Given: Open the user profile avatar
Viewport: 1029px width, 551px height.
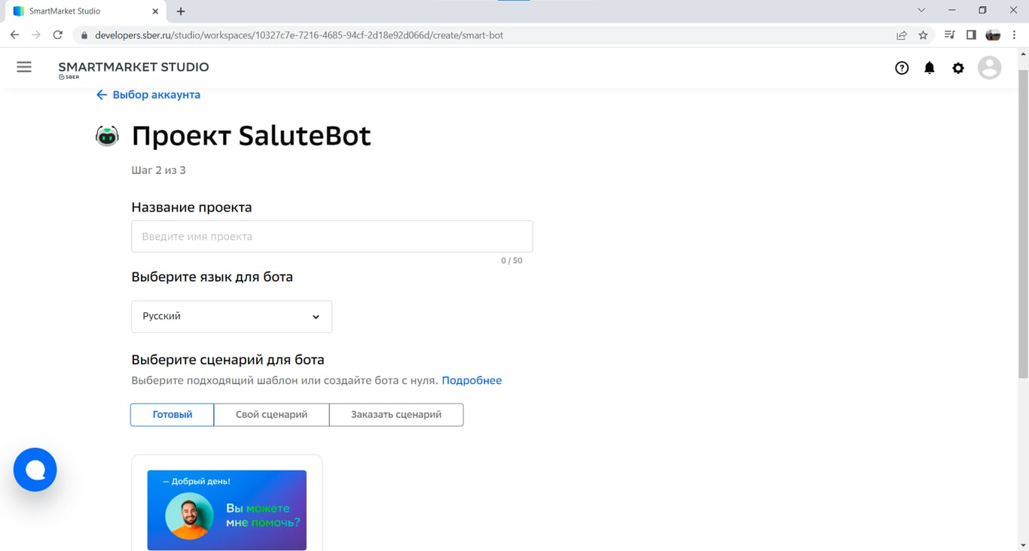Looking at the screenshot, I should tap(989, 68).
